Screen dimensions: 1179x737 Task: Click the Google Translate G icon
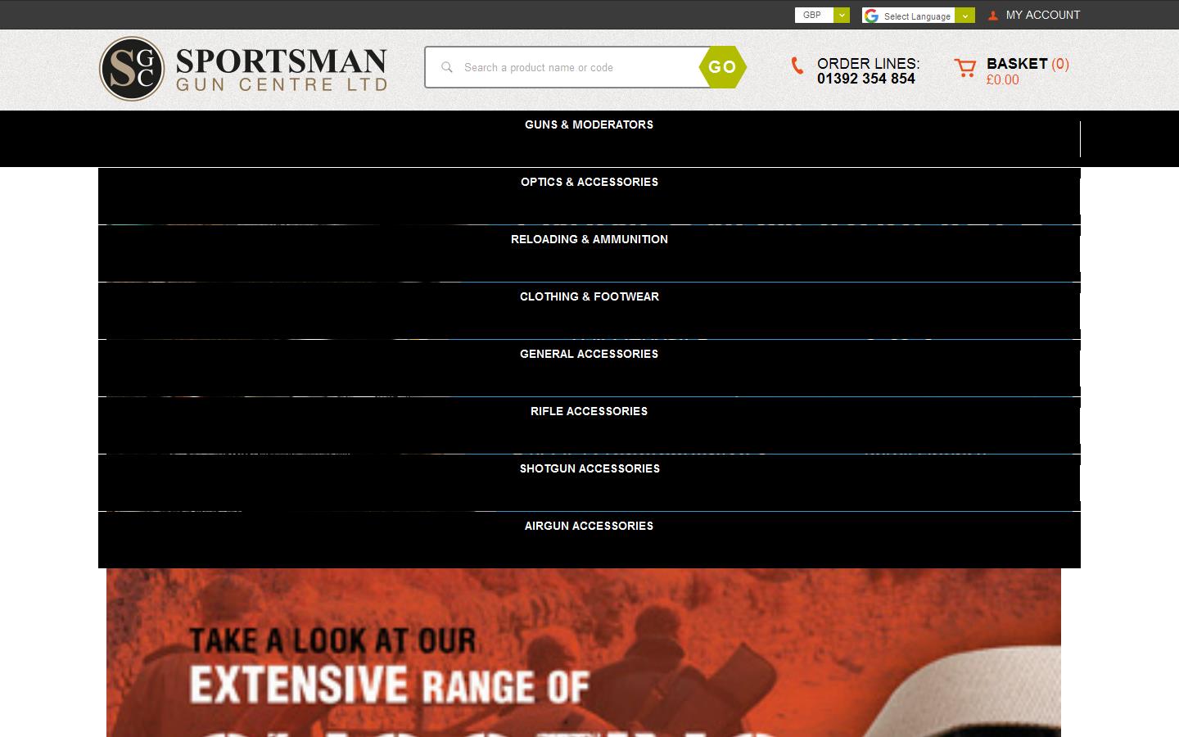click(x=870, y=15)
